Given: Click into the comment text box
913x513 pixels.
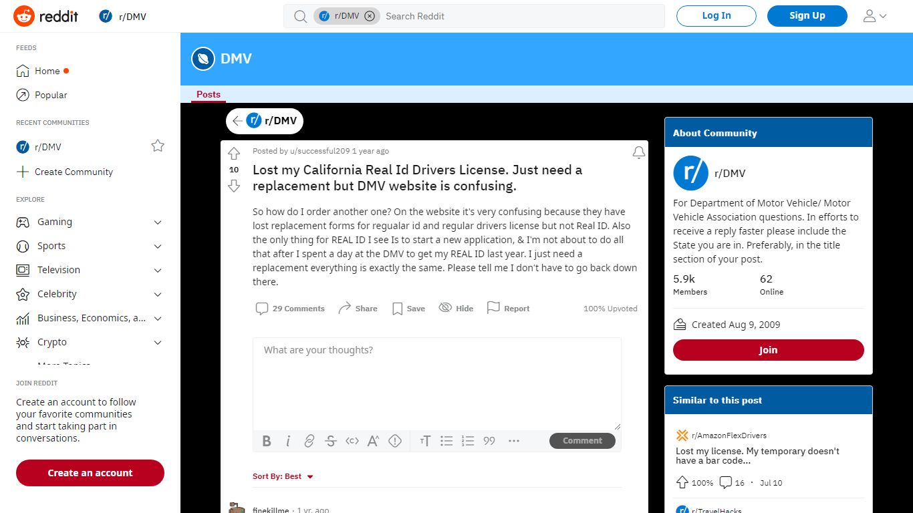Looking at the screenshot, I should (437, 383).
